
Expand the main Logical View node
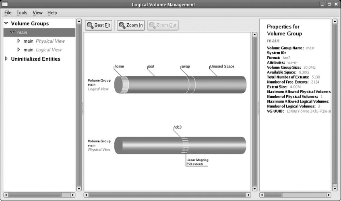point(19,50)
